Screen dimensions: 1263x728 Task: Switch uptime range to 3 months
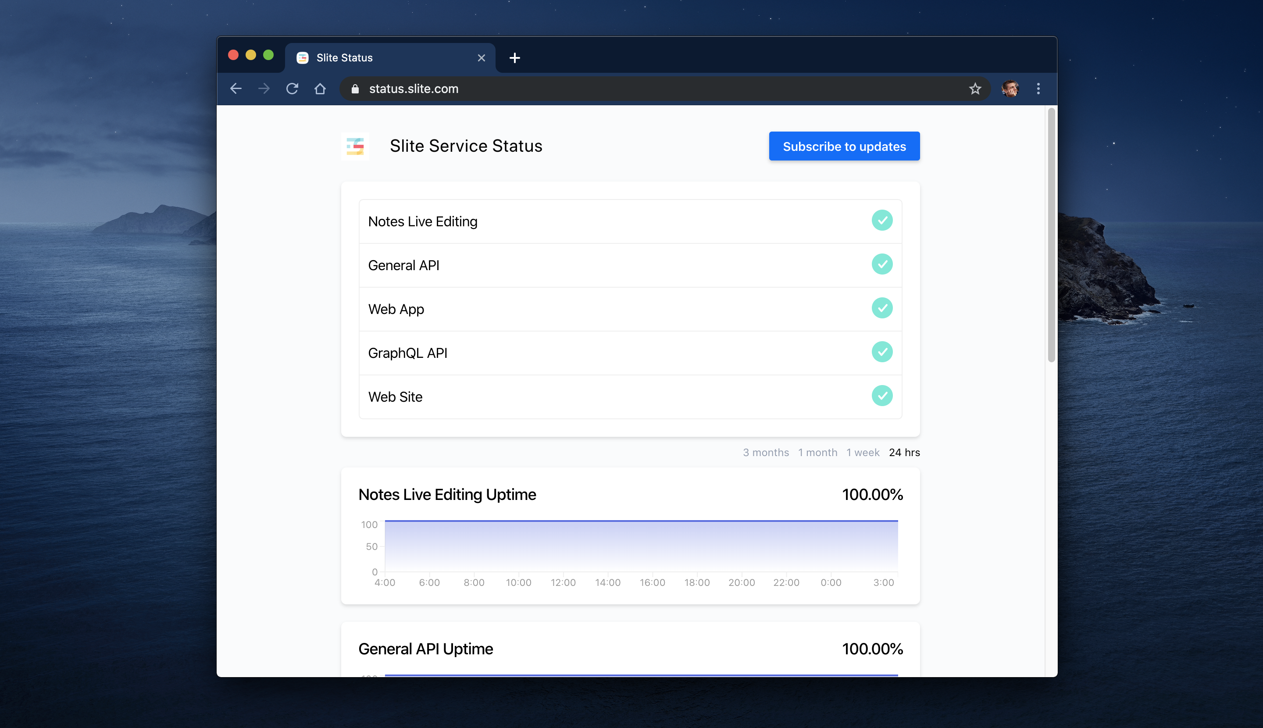pyautogui.click(x=766, y=452)
